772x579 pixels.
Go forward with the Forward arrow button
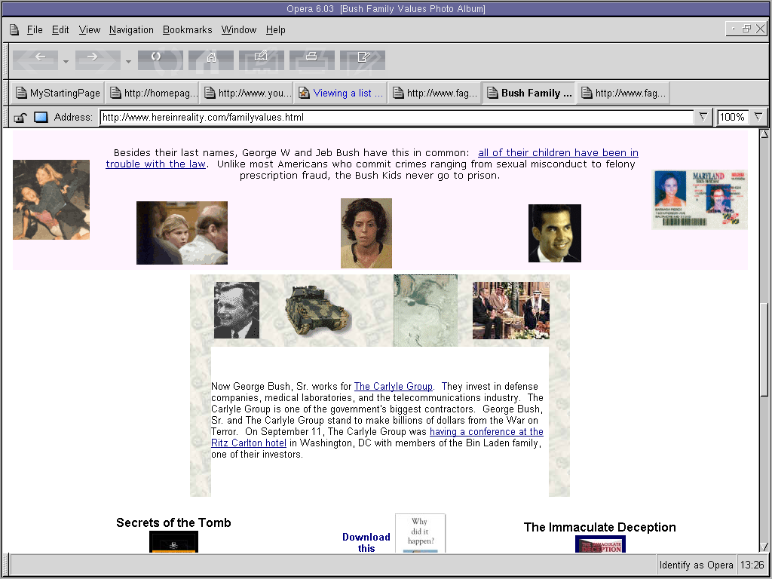97,60
